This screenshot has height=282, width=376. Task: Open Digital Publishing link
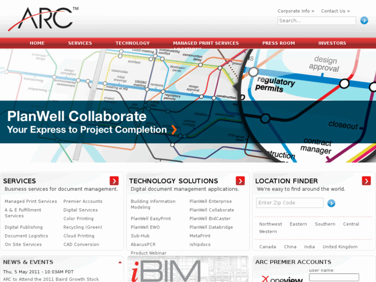23,227
